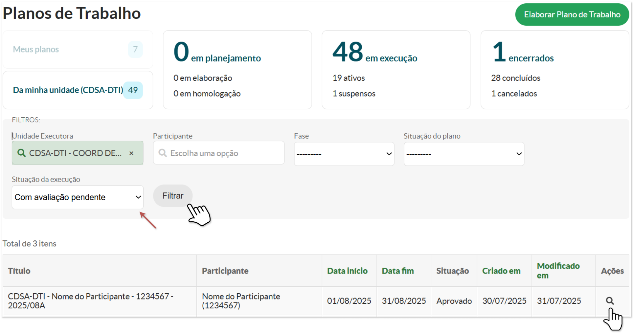This screenshot has height=333, width=633.
Task: Sort table by Data fim column
Action: click(397, 271)
